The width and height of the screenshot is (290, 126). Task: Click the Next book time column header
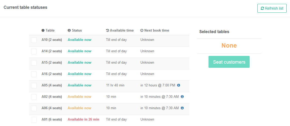click(155, 31)
